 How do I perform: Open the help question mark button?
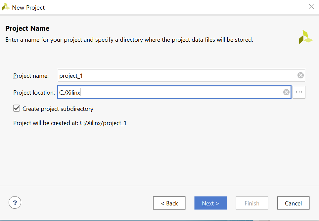coord(15,203)
